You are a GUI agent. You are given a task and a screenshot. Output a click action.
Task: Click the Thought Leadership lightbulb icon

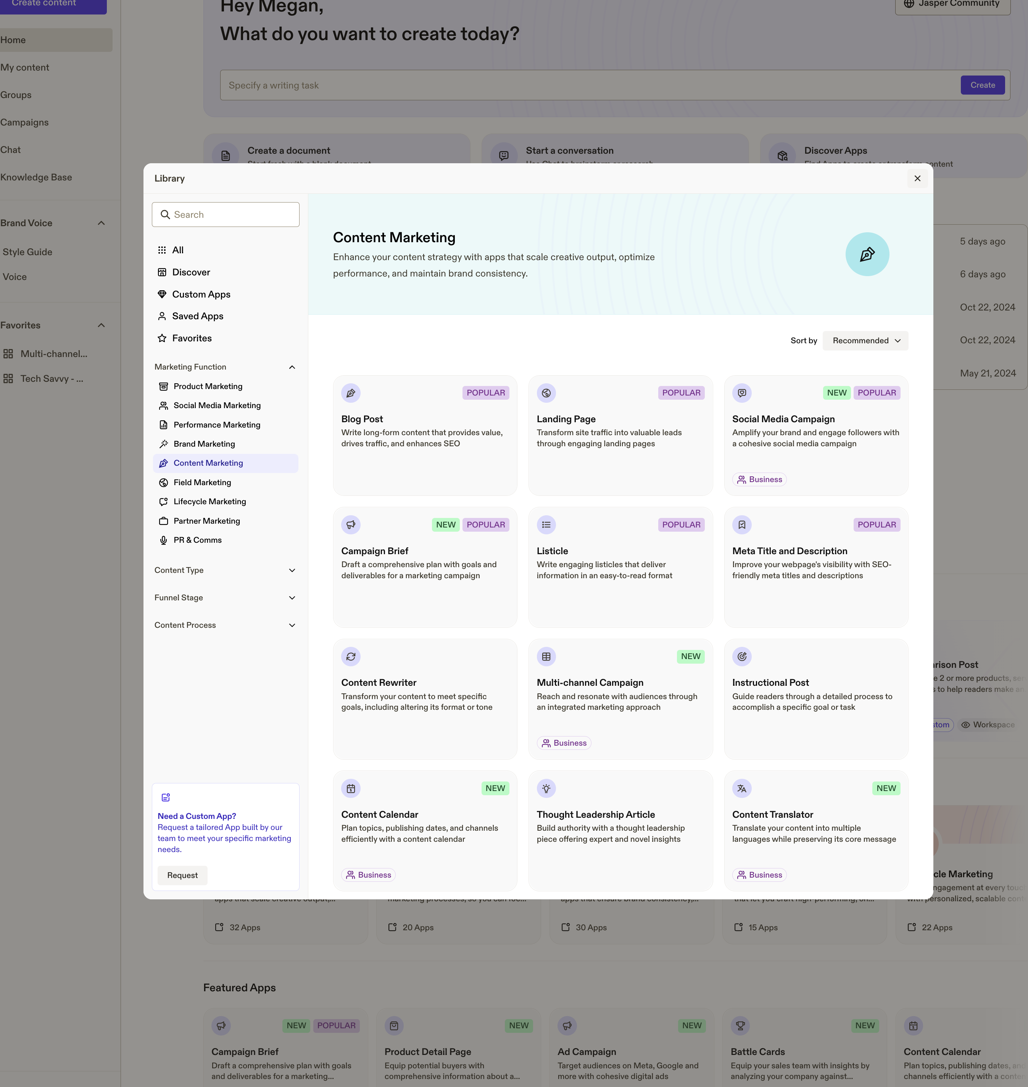(x=546, y=789)
